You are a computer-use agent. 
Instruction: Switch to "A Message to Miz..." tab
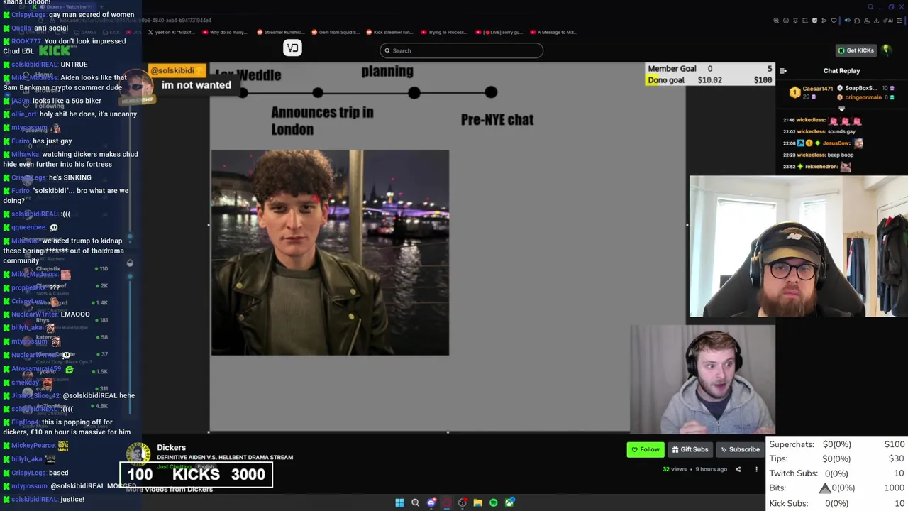553,32
